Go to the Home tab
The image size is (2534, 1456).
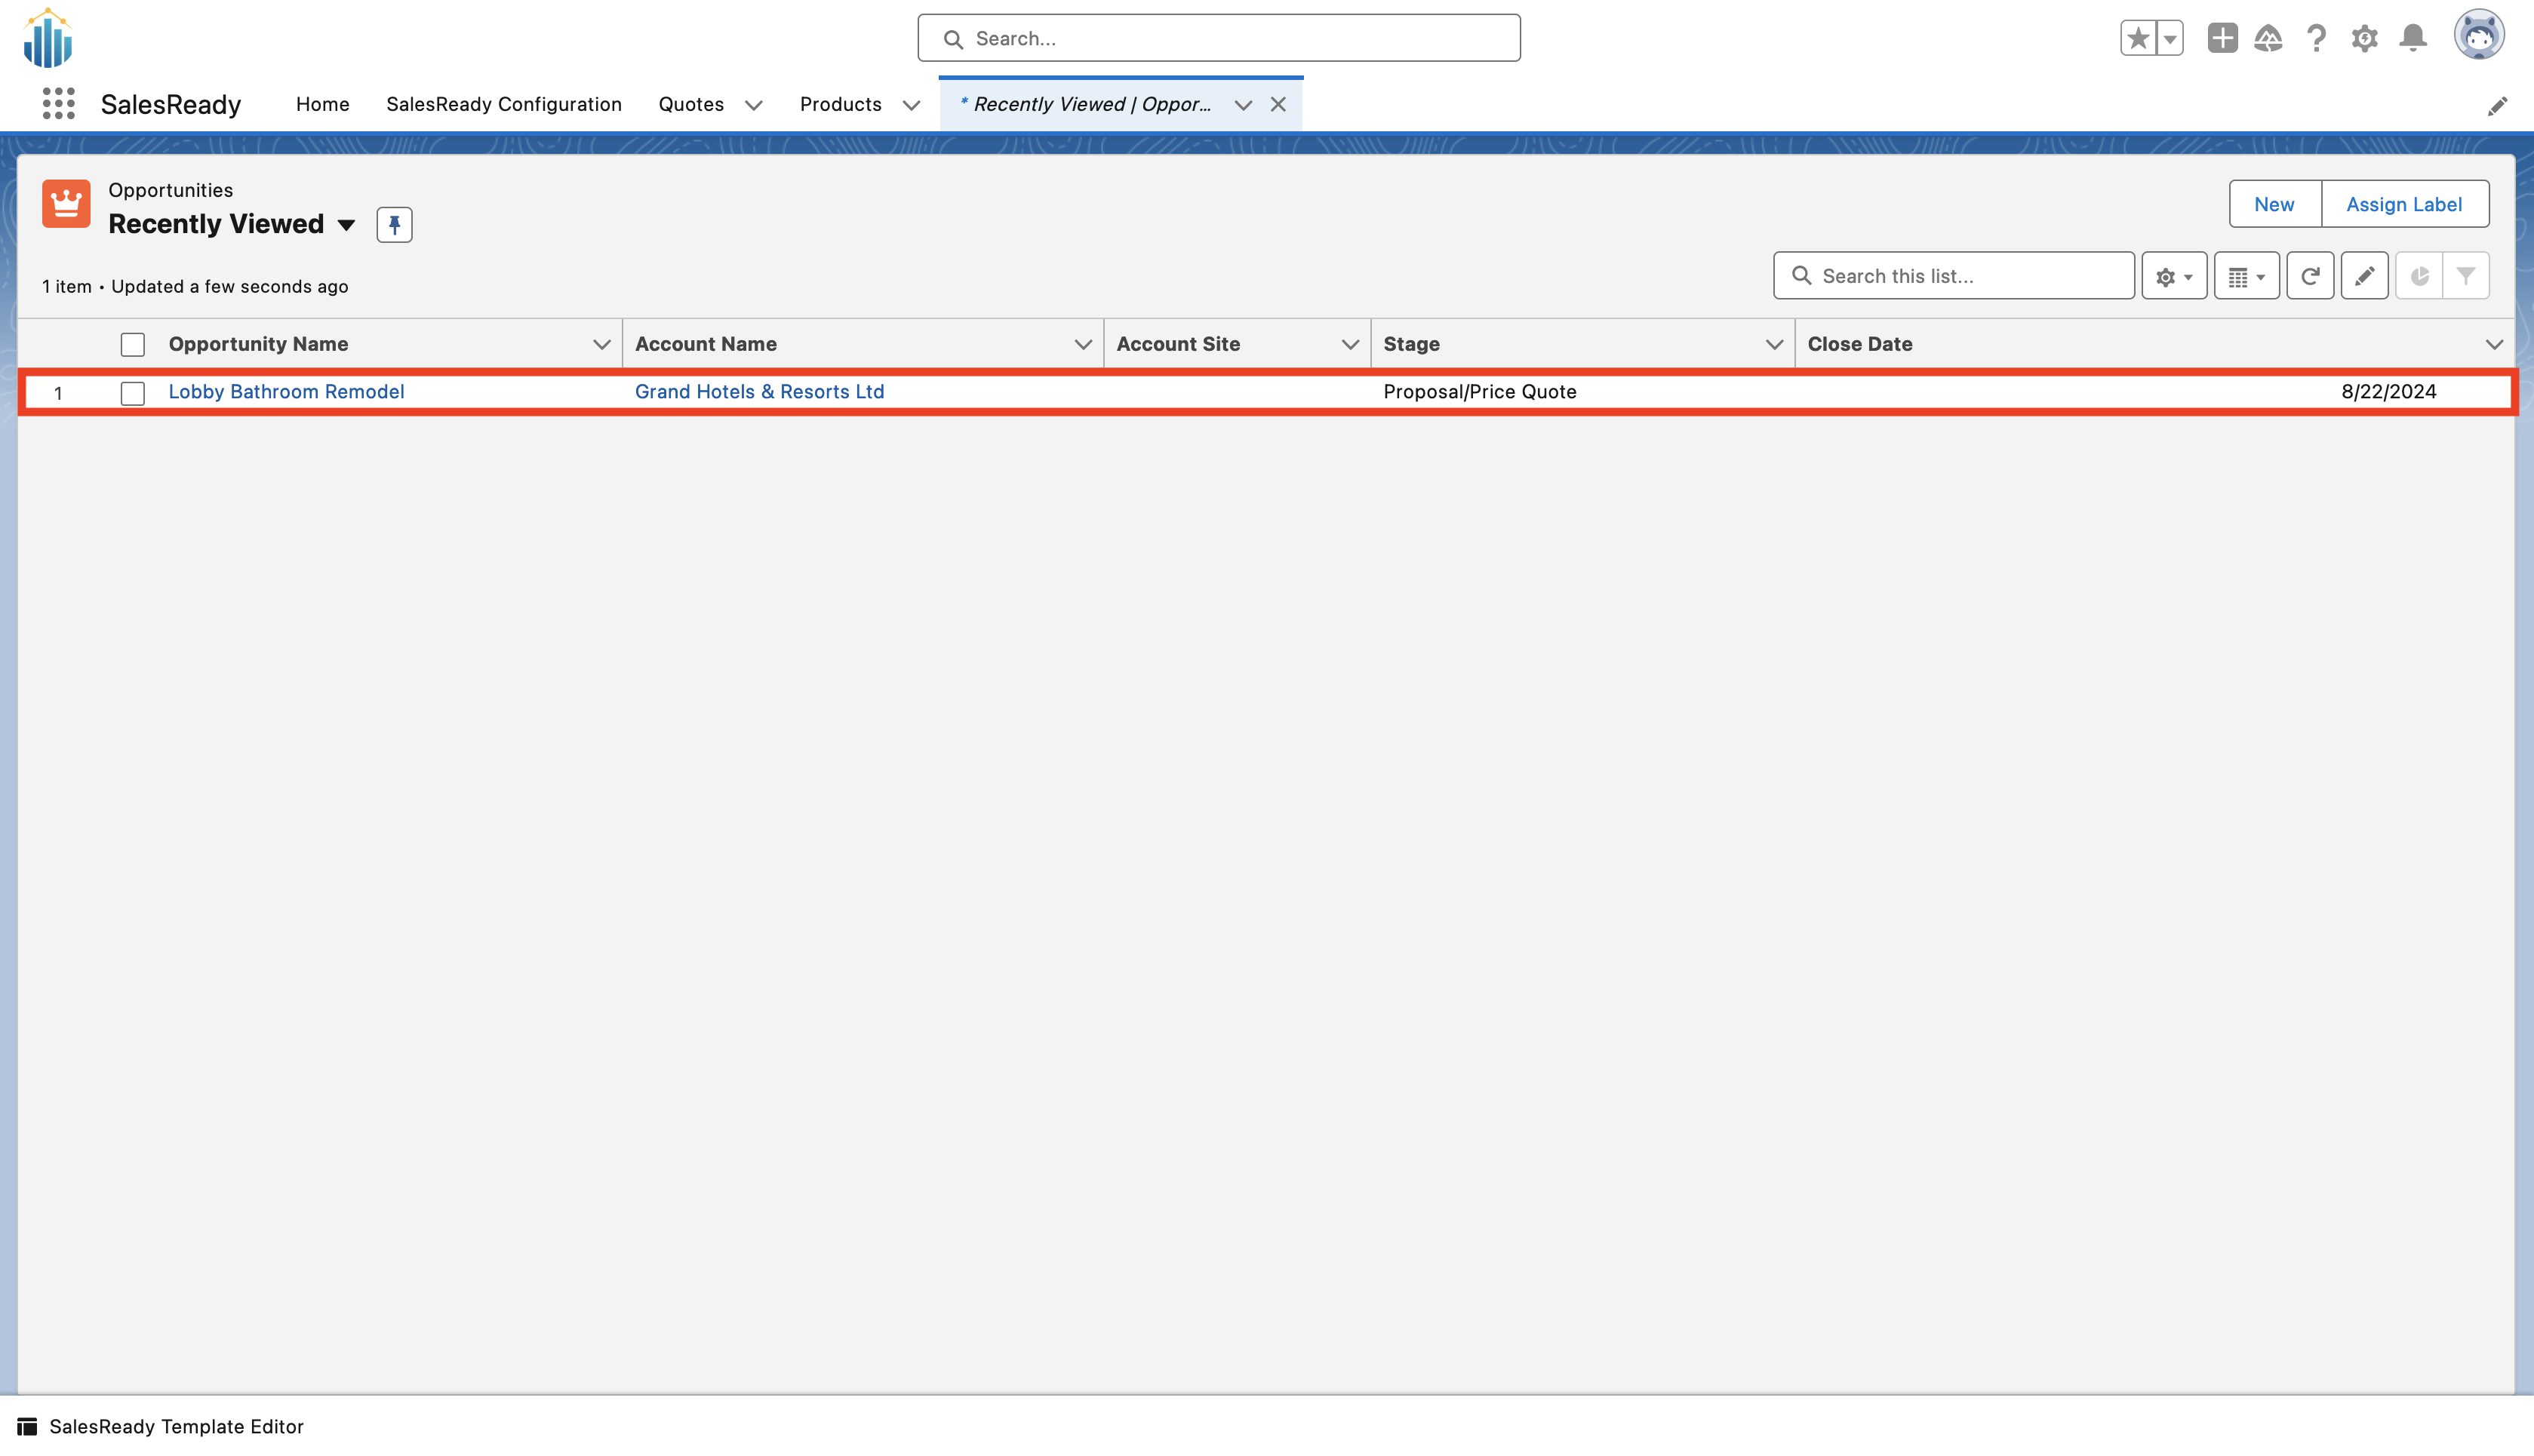click(322, 104)
